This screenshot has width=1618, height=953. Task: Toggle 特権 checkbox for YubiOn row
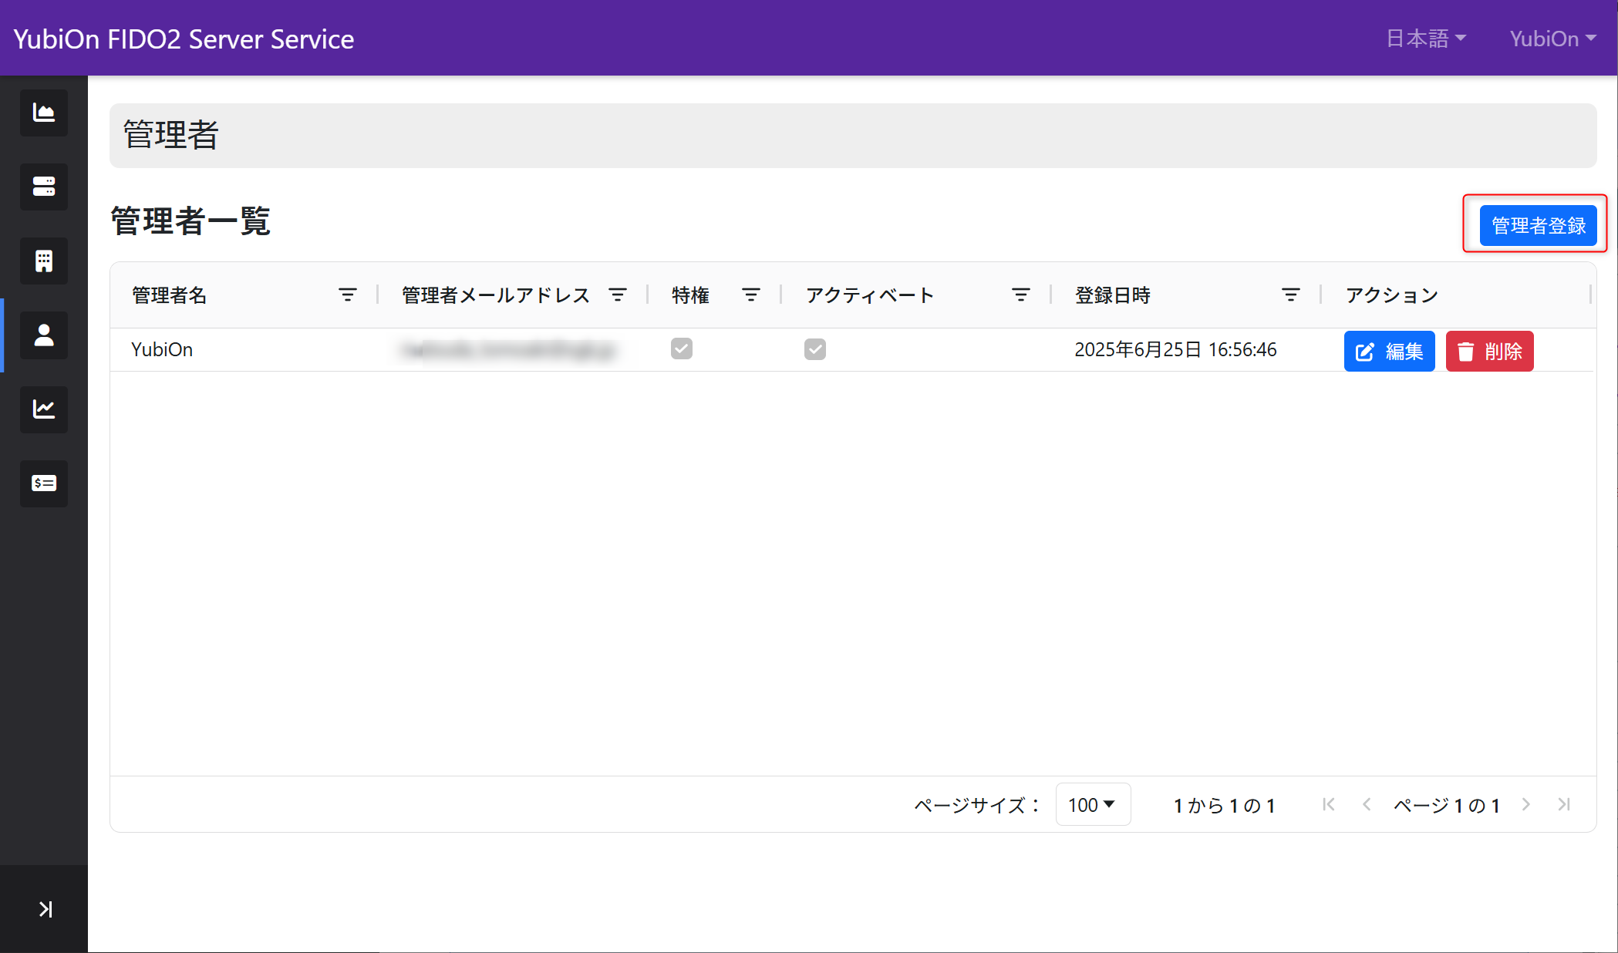tap(682, 349)
